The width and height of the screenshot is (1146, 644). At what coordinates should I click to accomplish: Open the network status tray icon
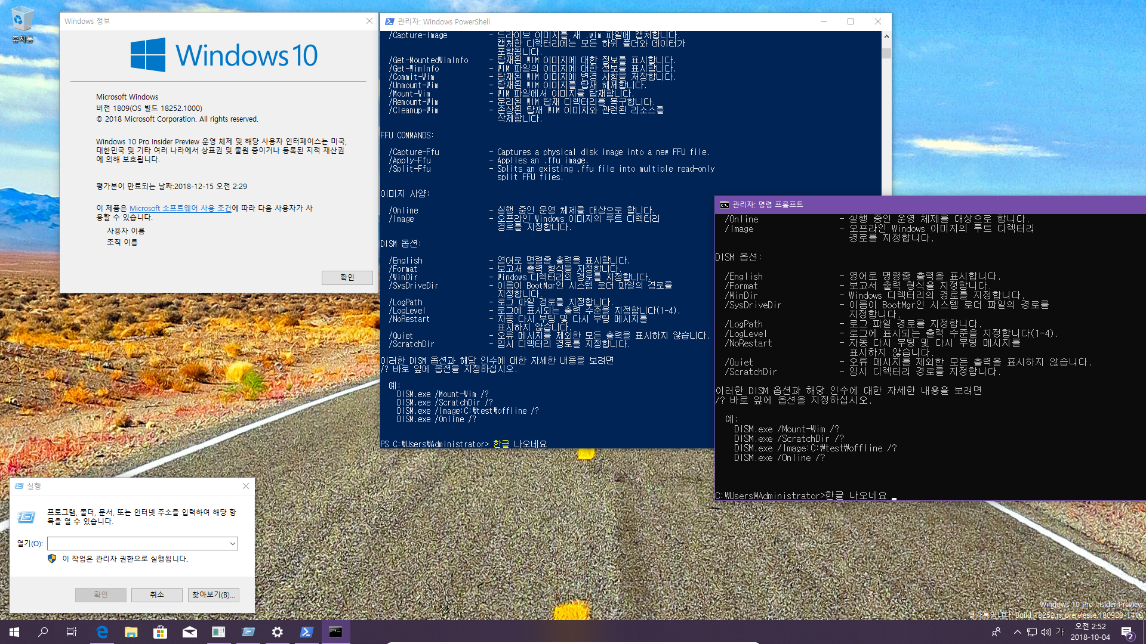(x=1031, y=632)
